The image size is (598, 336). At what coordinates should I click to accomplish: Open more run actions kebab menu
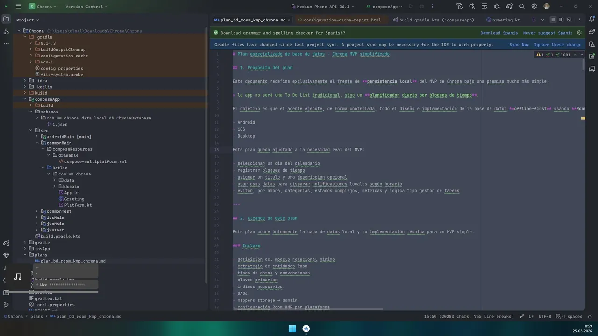point(433,7)
